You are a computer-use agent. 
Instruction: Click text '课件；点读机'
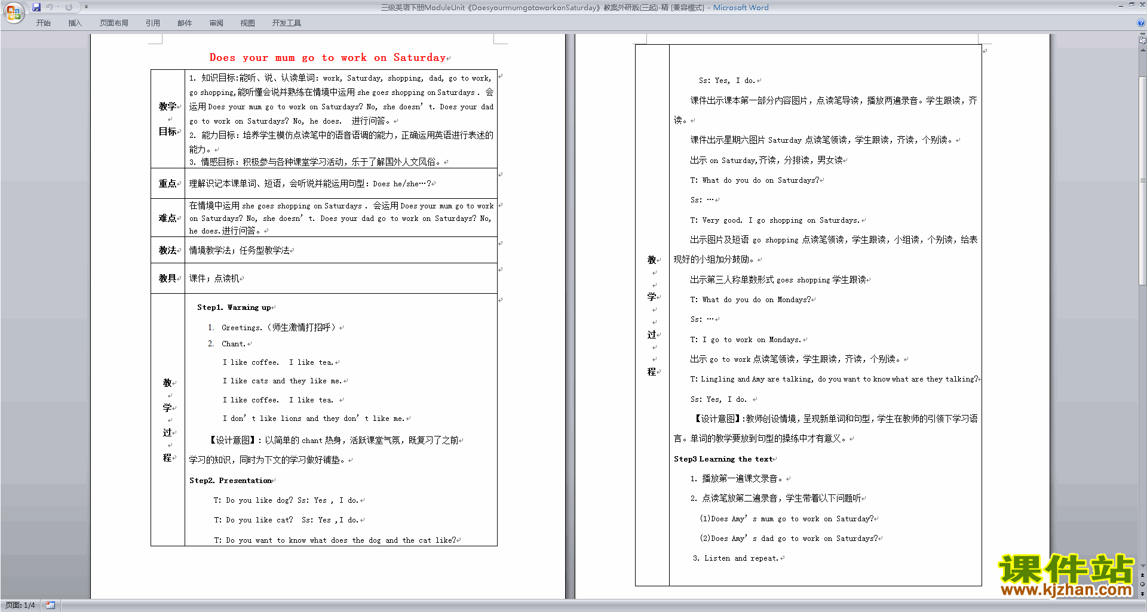click(x=214, y=278)
